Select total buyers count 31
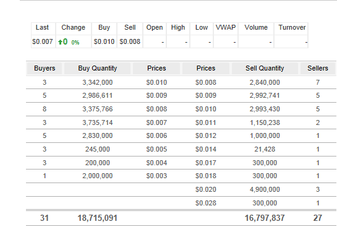The width and height of the screenshot is (337, 232). [x=45, y=218]
